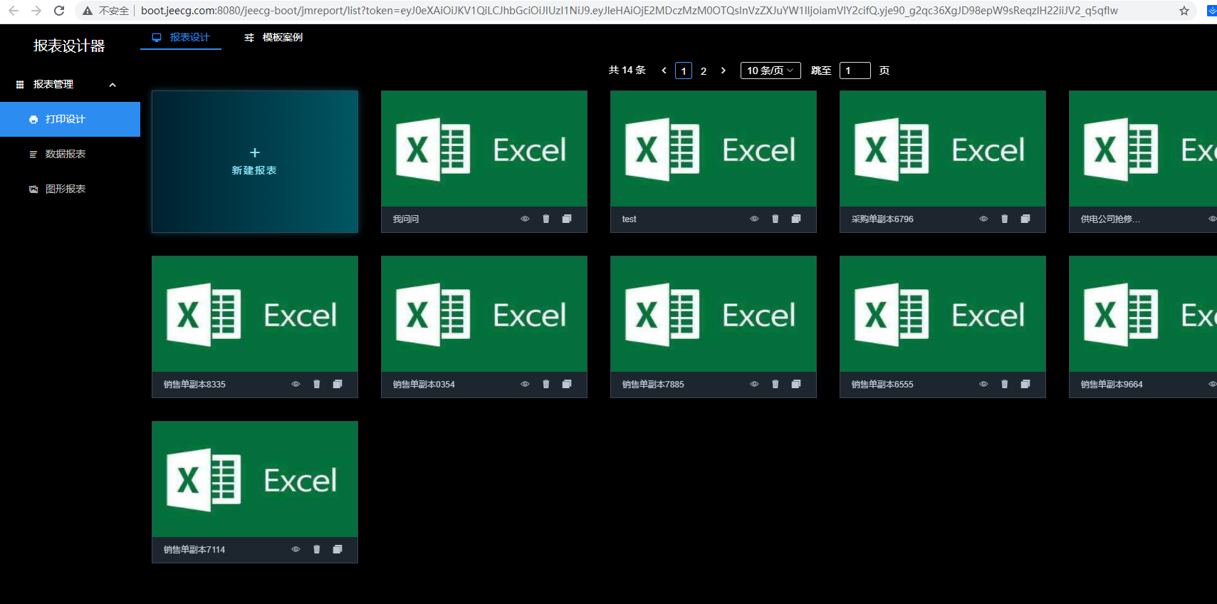
Task: Preview 销售单副本8335 via eye icon
Action: click(296, 384)
